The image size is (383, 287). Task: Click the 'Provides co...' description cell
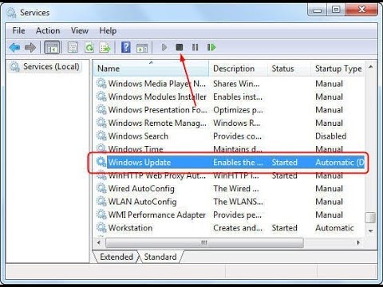237,136
